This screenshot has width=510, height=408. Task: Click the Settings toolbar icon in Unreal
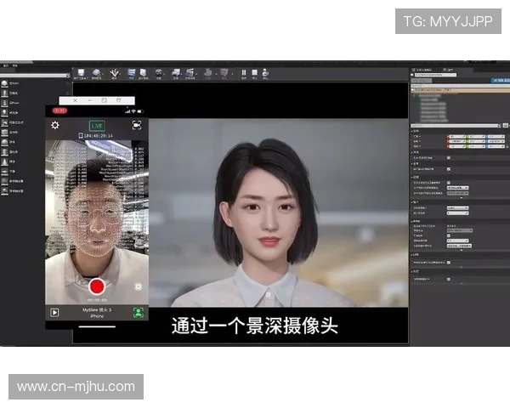click(159, 72)
